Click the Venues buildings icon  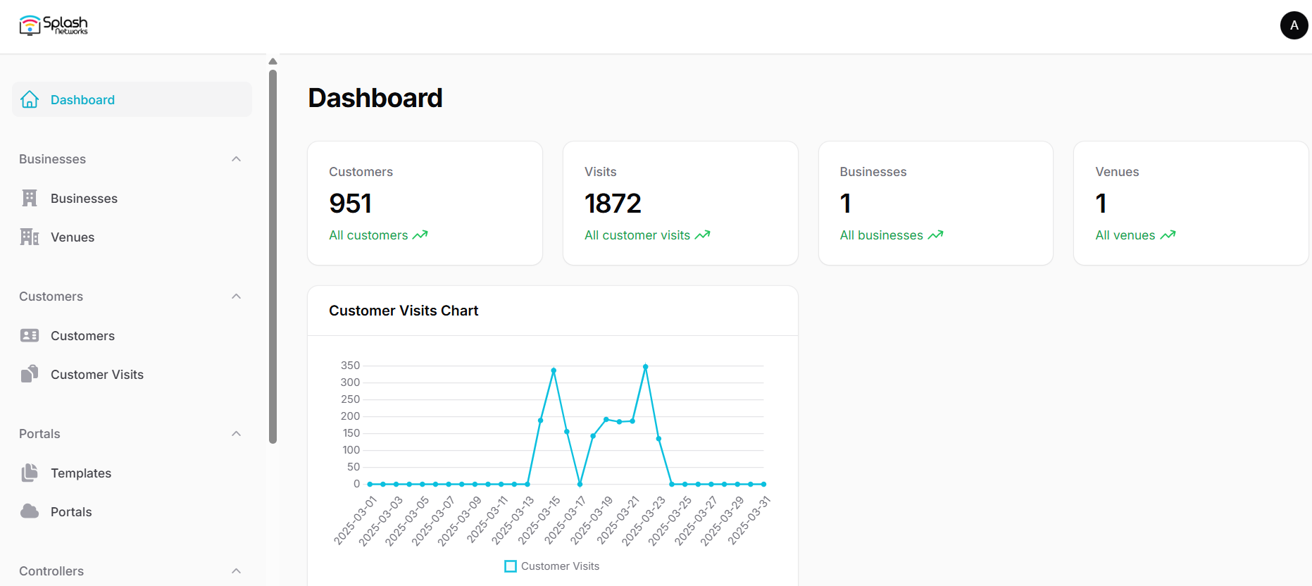(x=30, y=237)
